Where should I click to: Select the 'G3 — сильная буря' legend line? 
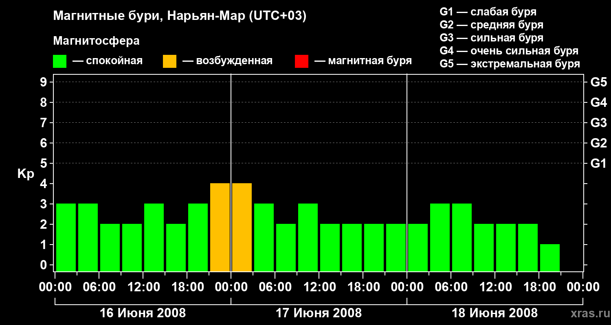pyautogui.click(x=492, y=38)
